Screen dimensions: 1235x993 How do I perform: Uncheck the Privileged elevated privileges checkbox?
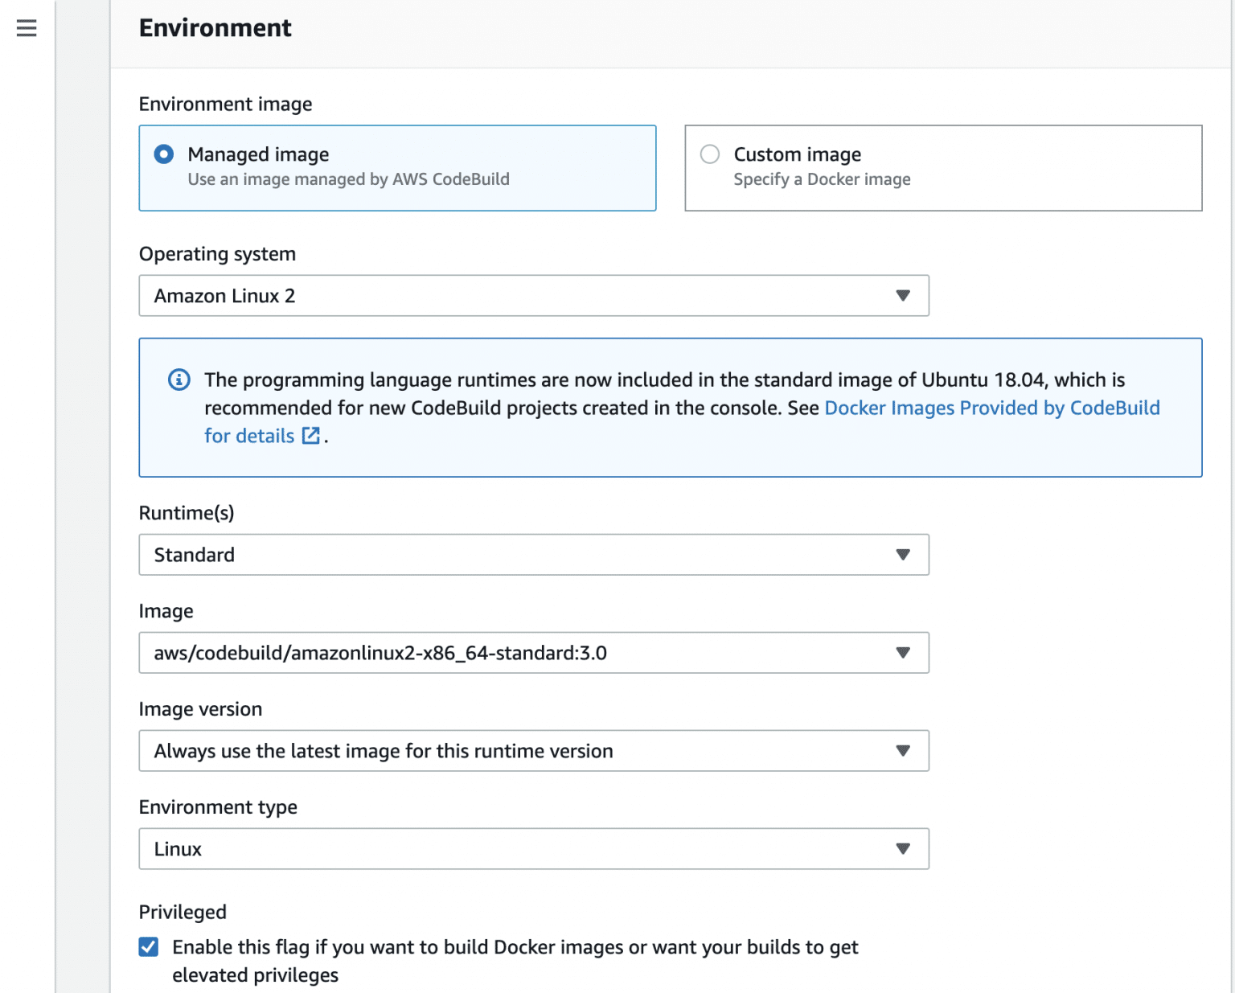148,946
